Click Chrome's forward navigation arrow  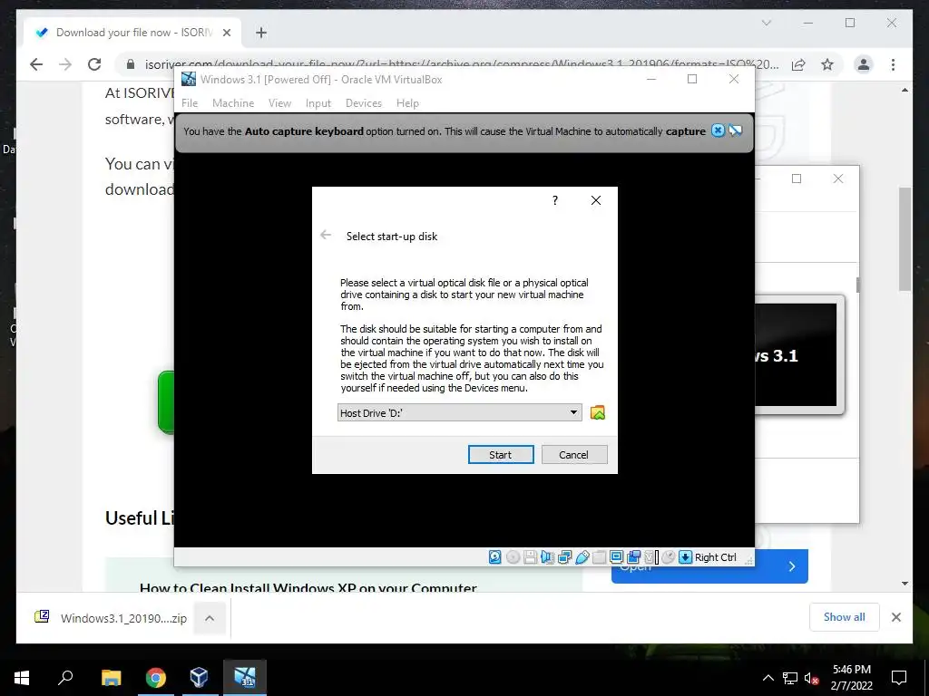click(65, 64)
